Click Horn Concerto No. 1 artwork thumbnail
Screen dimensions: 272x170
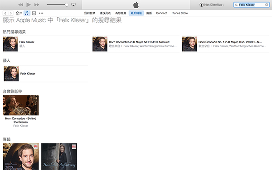click(189, 44)
